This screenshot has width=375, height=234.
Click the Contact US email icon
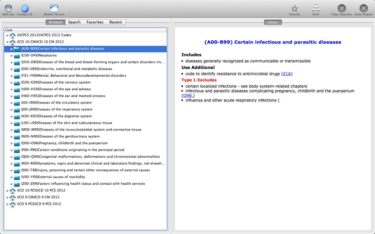[x=25, y=8]
